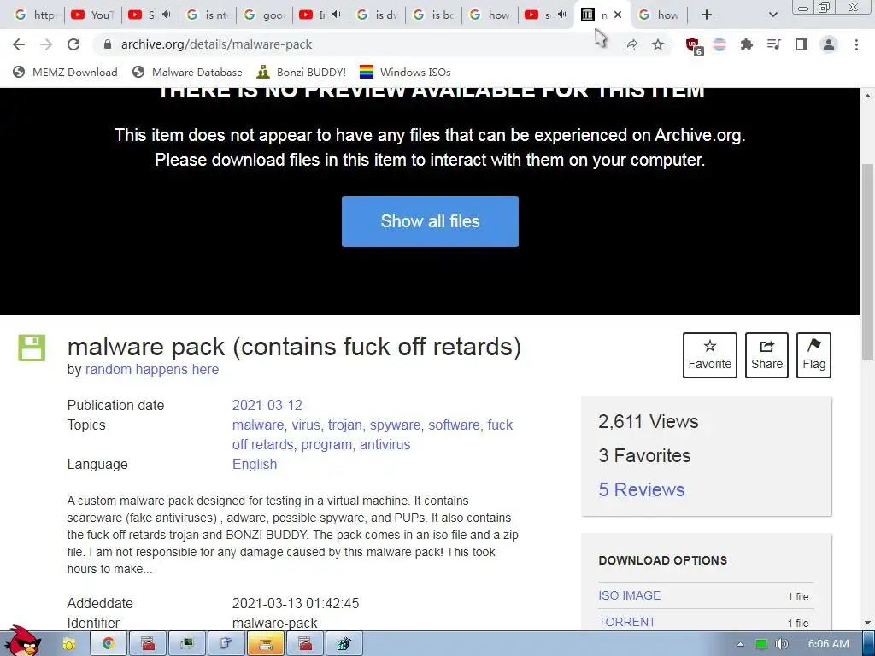Open the MEMZ Download bookmark
Image resolution: width=875 pixels, height=656 pixels.
point(65,72)
